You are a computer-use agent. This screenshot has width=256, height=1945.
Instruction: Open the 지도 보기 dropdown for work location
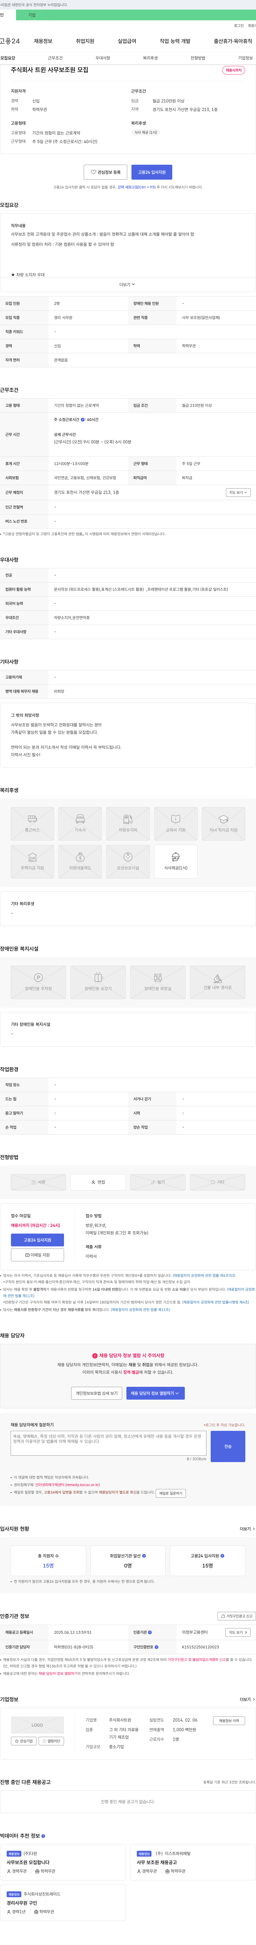[238, 492]
